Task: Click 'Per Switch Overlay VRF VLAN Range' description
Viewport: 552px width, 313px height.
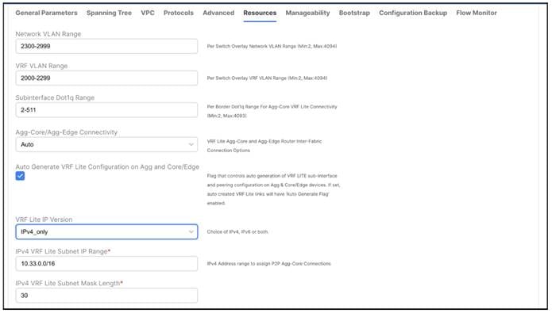Action: [267, 78]
